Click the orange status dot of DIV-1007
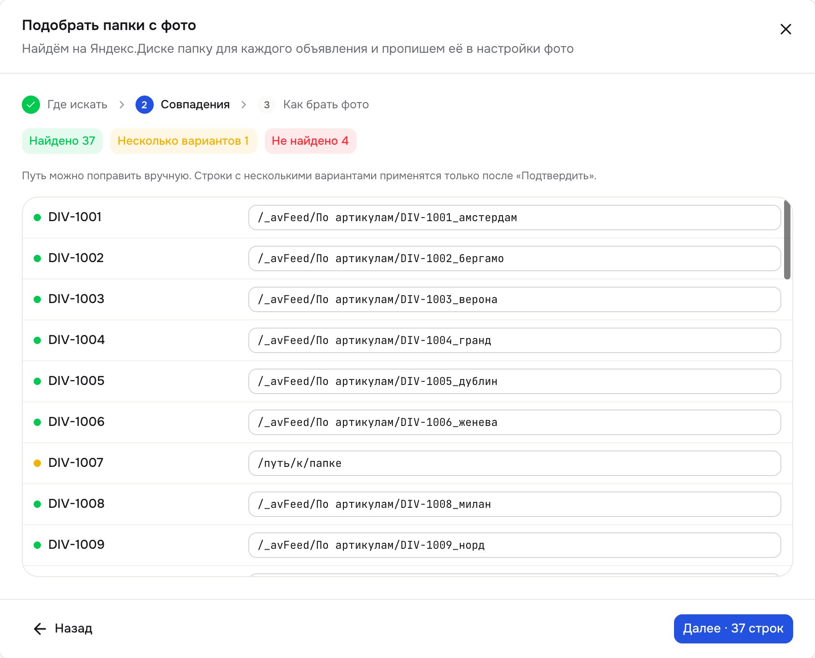This screenshot has height=658, width=815. click(37, 463)
